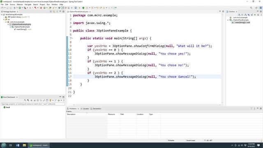Click the New file toolbar icon
Image resolution: width=263 pixels, height=148 pixels.
pyautogui.click(x=2, y=8)
